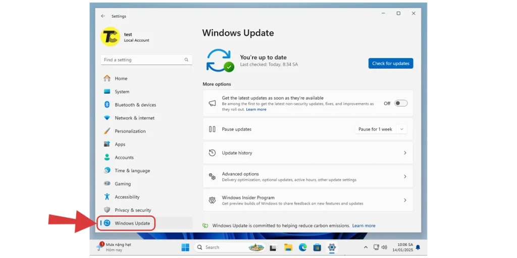Select Apps in the settings sidebar
This screenshot has width=517, height=258.
[x=120, y=144]
